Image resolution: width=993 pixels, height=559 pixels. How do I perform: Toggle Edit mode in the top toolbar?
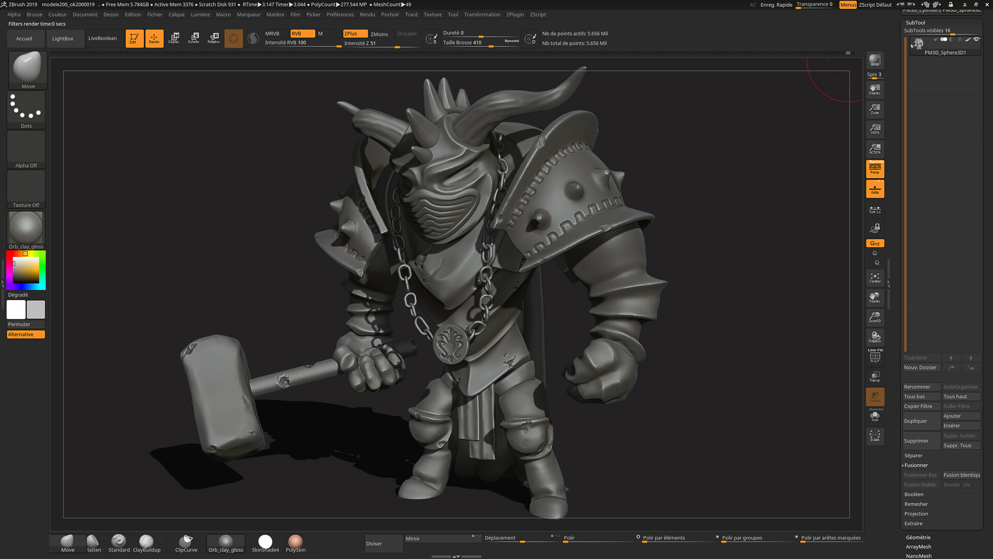(134, 38)
